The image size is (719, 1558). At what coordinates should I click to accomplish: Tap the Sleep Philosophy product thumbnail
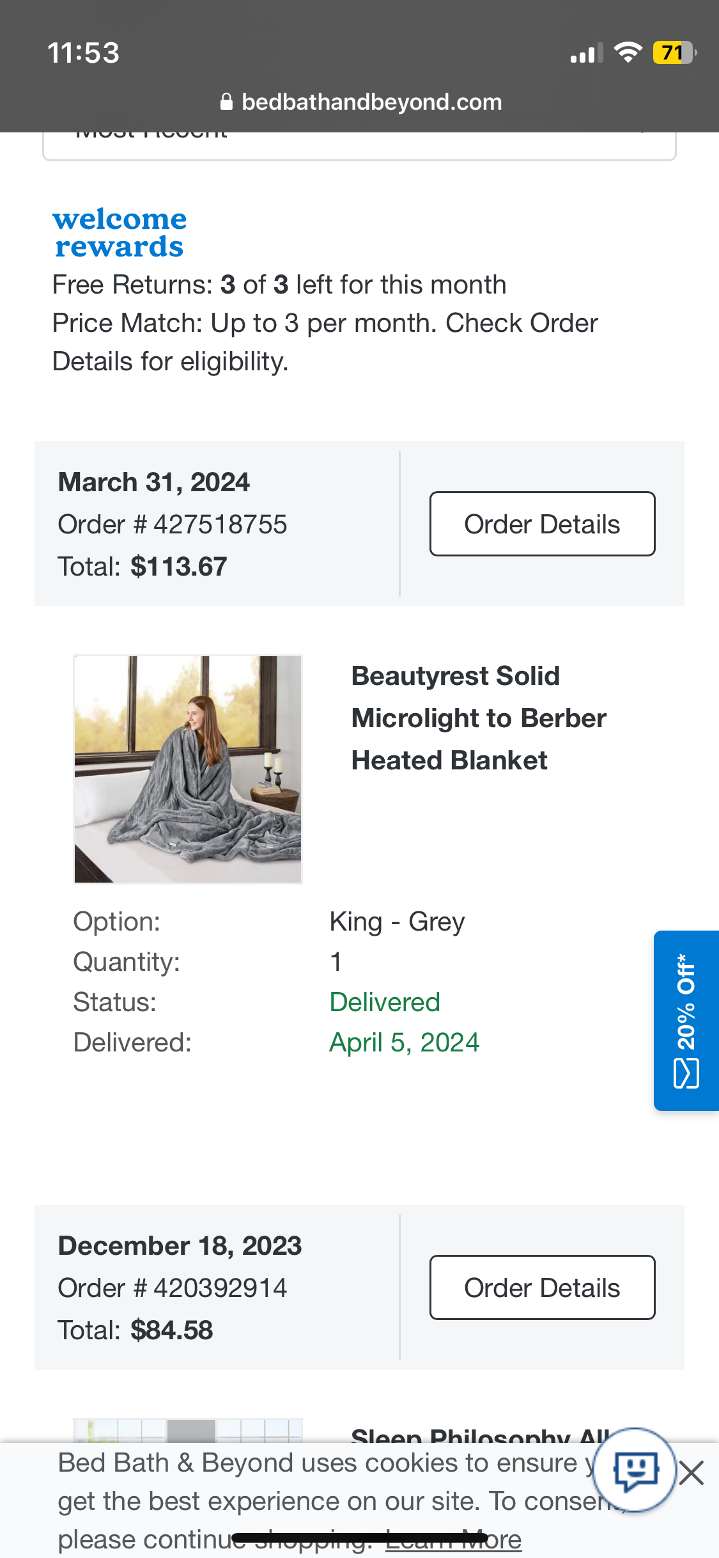(188, 1431)
